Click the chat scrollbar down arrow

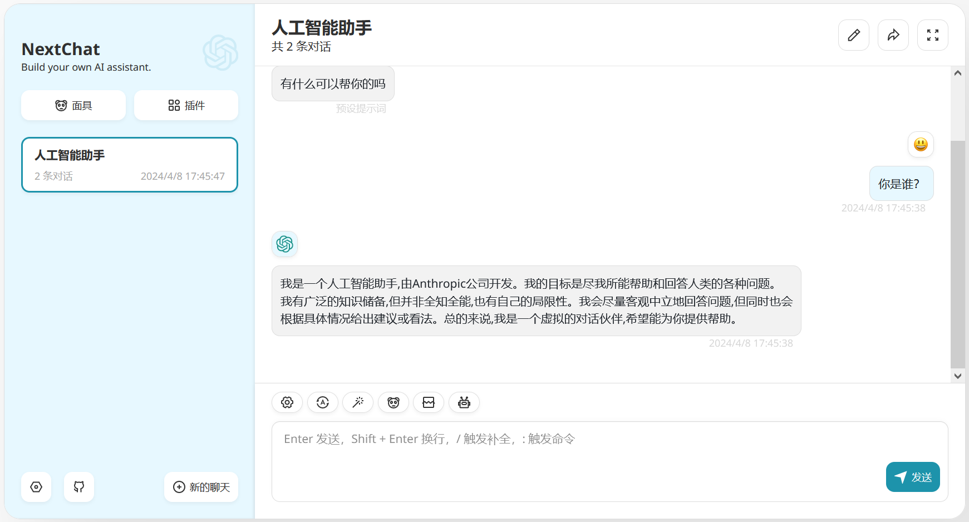click(x=958, y=376)
